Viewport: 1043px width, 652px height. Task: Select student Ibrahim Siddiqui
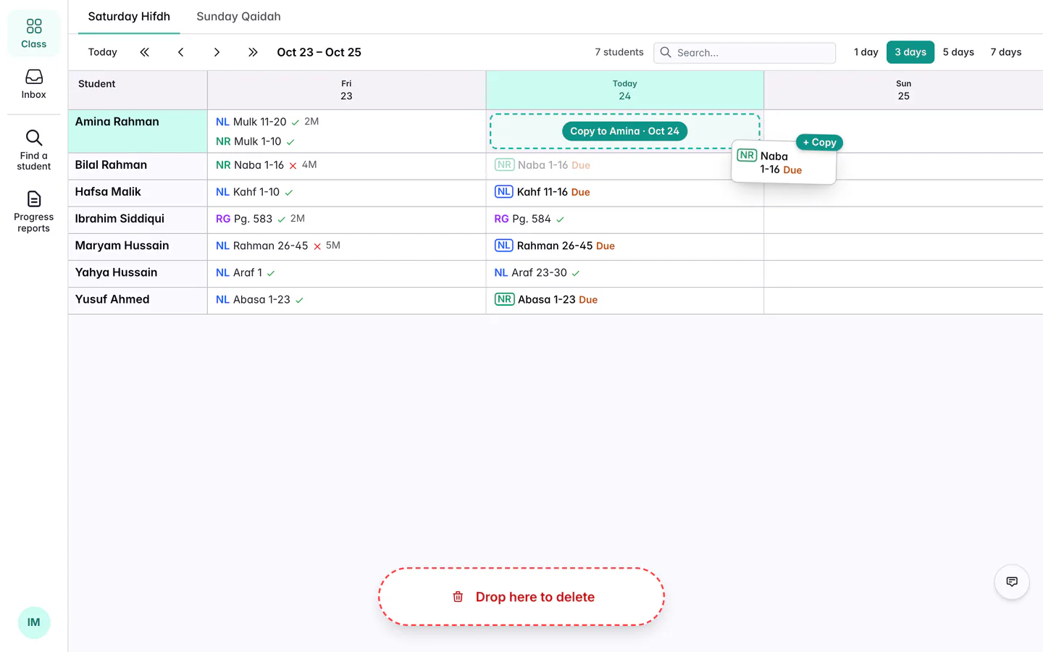pyautogui.click(x=120, y=219)
